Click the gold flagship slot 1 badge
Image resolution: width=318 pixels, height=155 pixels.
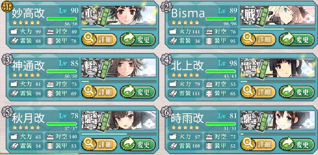[x=7, y=7]
